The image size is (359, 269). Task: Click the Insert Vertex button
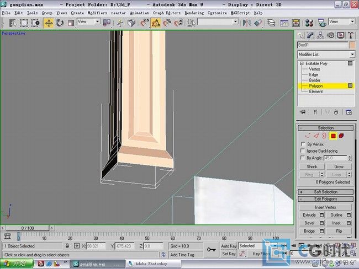325,207
